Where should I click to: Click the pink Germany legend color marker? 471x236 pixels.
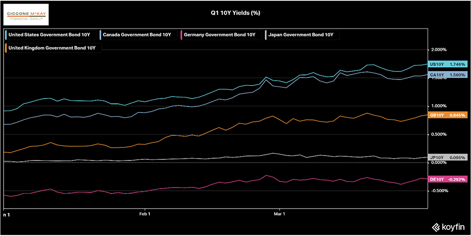pyautogui.click(x=182, y=35)
